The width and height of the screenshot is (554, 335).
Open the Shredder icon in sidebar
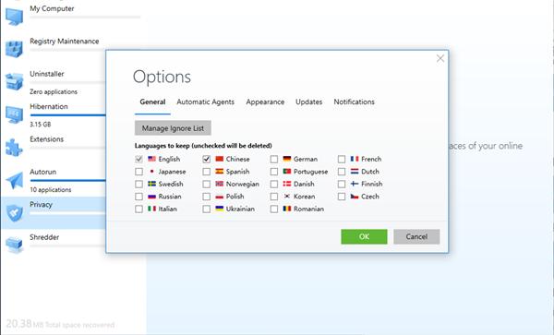(x=14, y=245)
